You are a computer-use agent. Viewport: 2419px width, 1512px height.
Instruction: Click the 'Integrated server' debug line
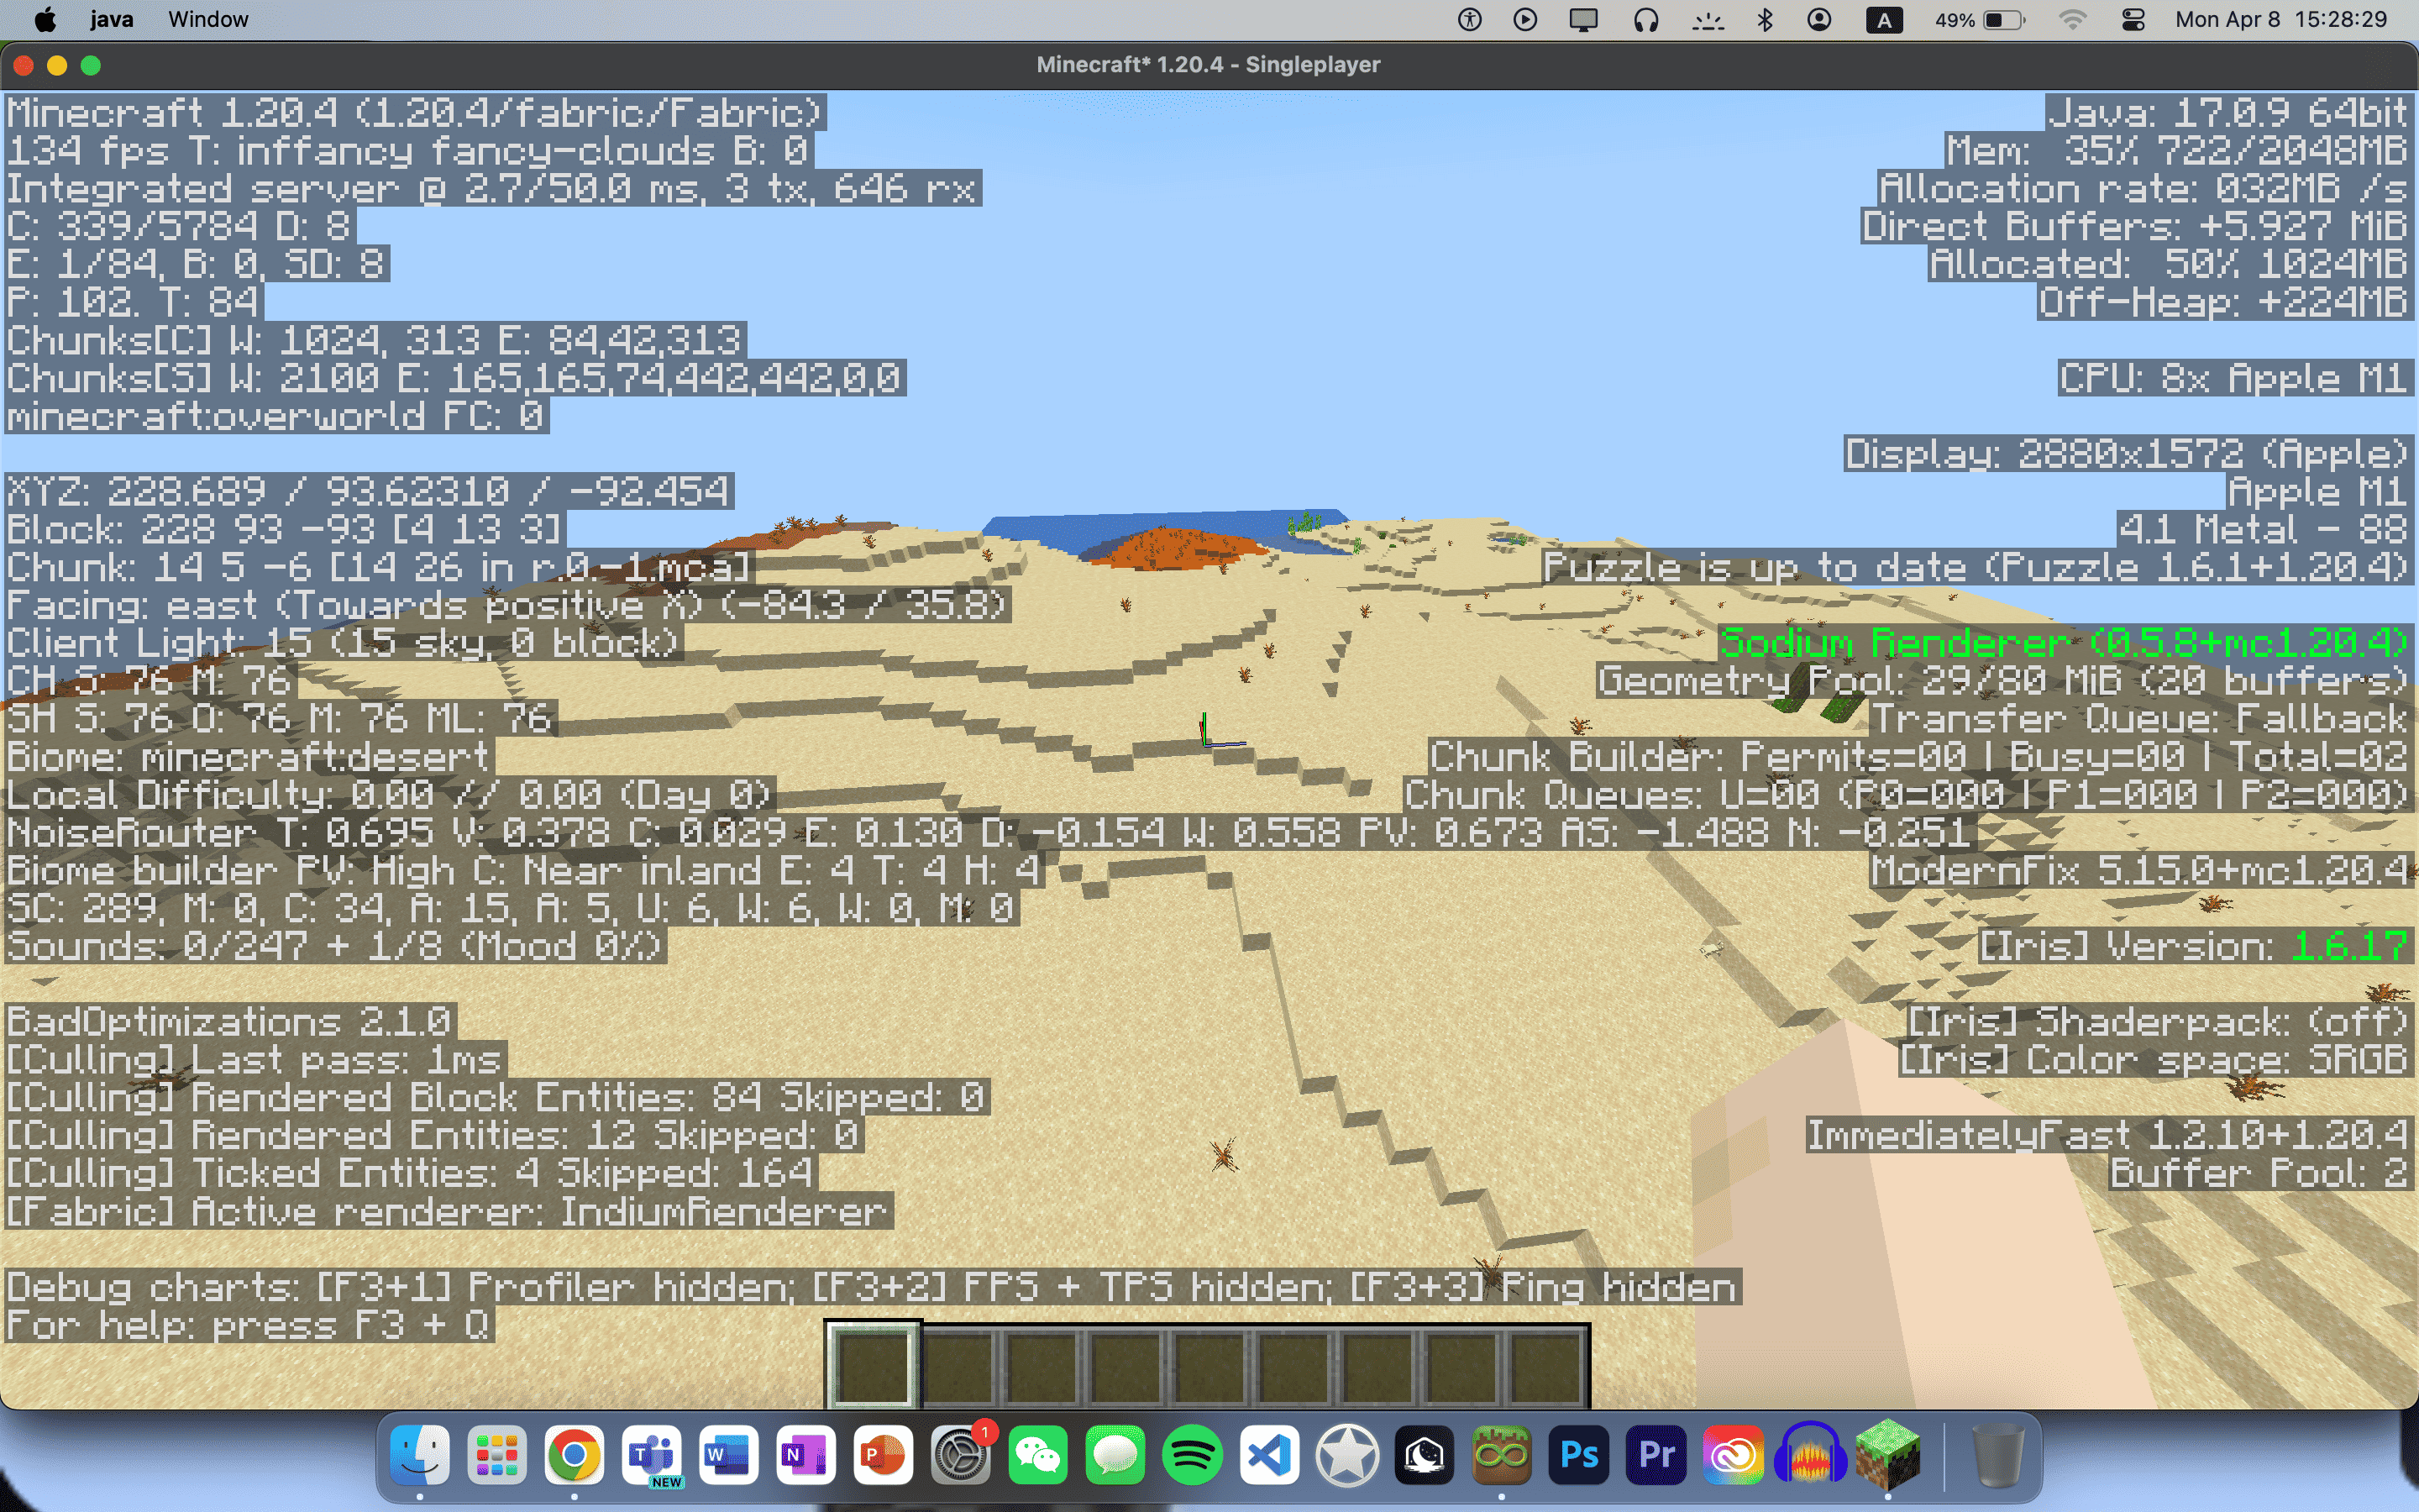point(493,189)
